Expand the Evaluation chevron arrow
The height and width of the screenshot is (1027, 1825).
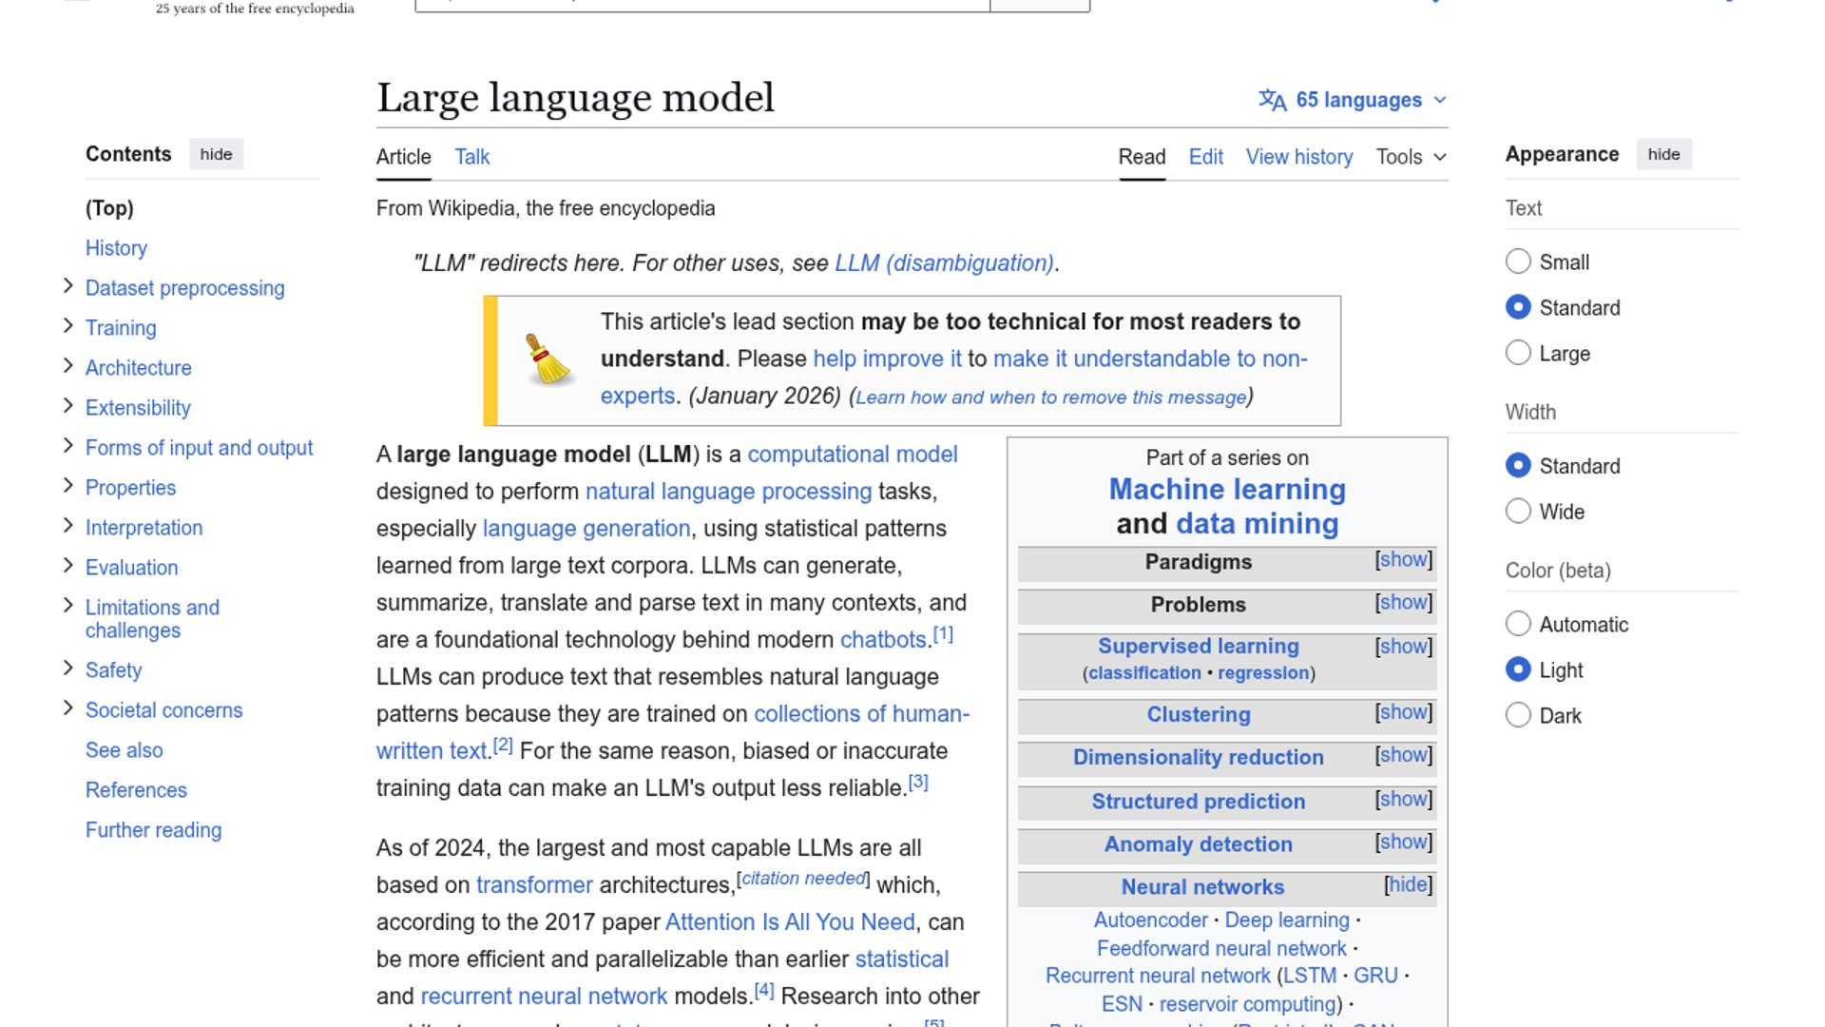click(67, 566)
